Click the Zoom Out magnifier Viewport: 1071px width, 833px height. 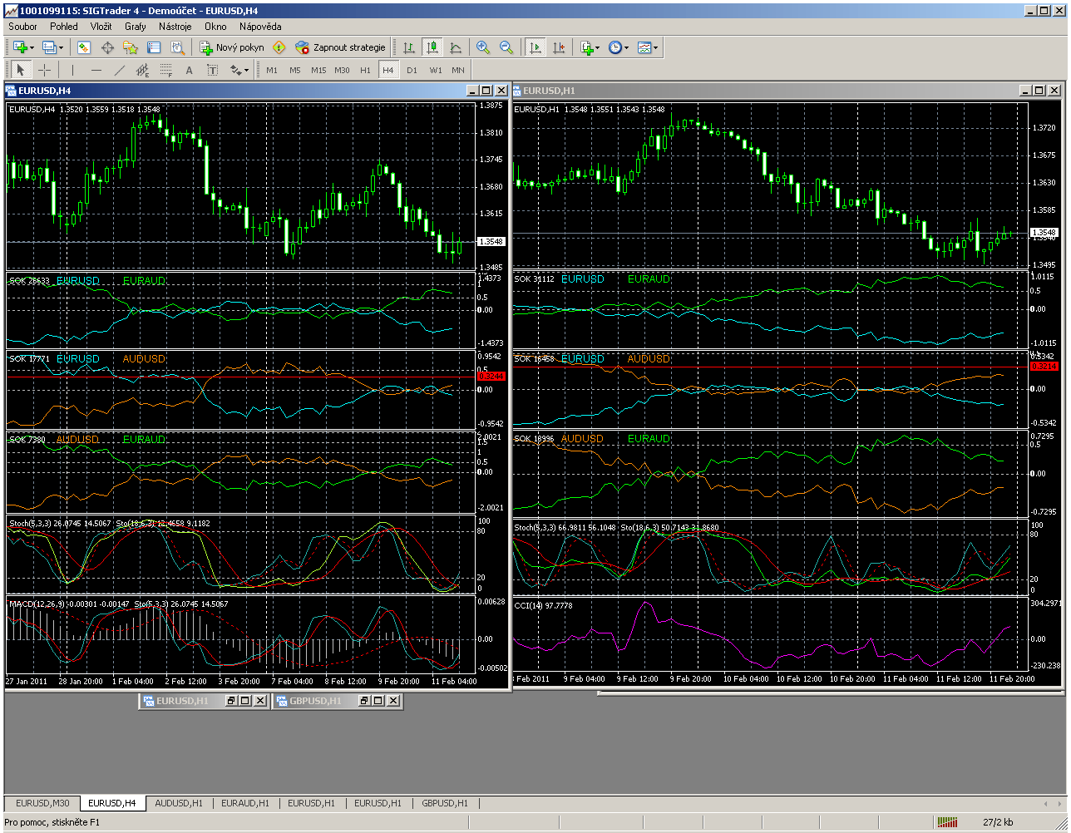(x=506, y=47)
